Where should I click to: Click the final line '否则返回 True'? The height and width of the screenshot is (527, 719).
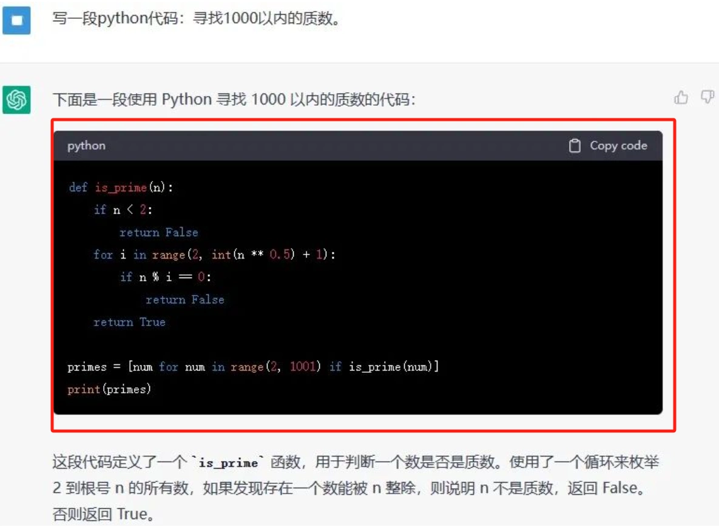point(104,514)
